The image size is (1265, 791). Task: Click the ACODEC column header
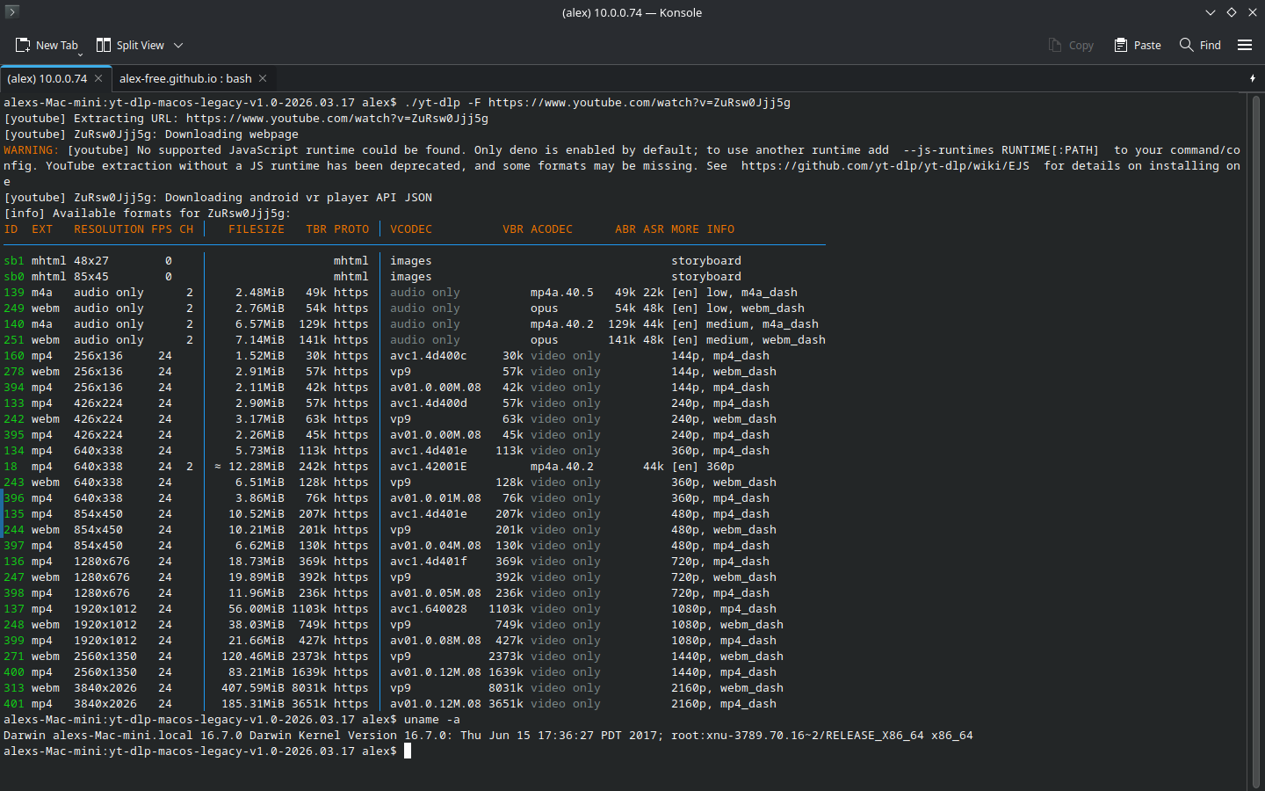(552, 229)
